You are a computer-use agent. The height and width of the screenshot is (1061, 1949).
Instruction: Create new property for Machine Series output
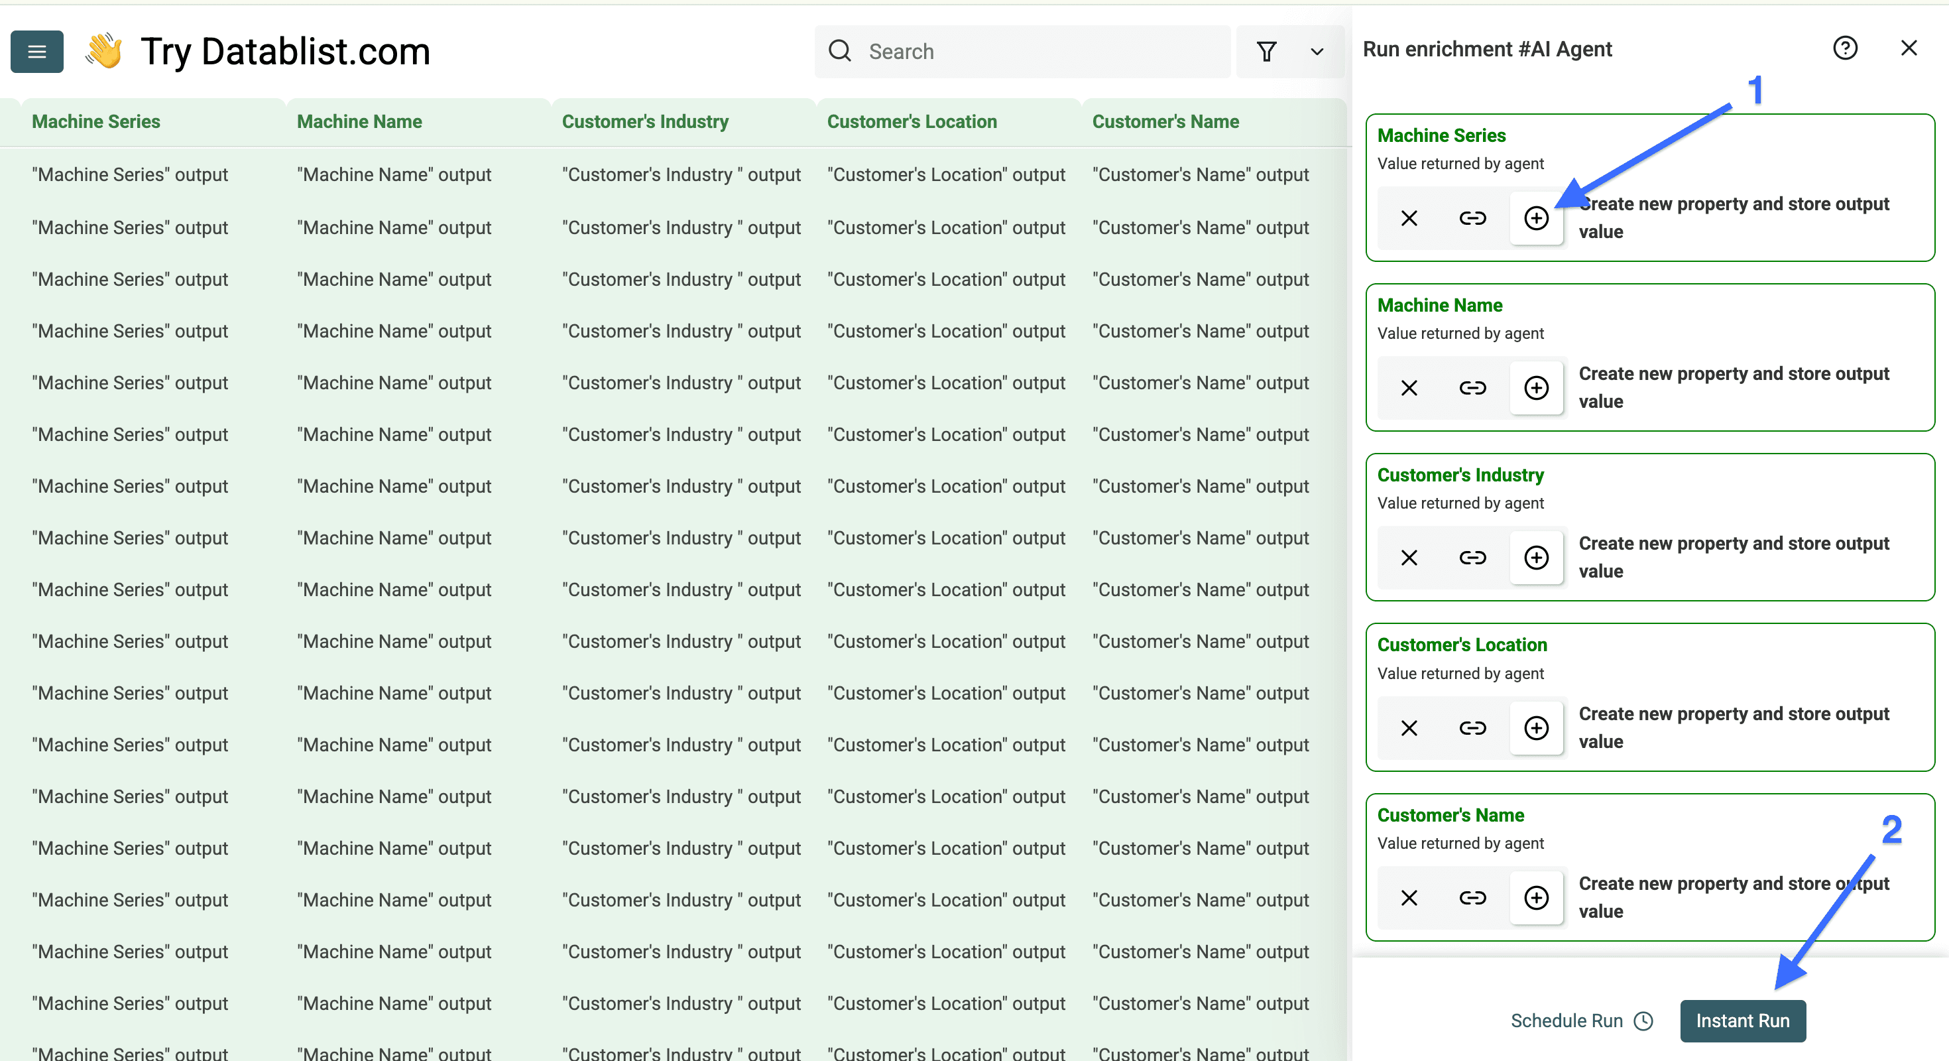tap(1537, 218)
